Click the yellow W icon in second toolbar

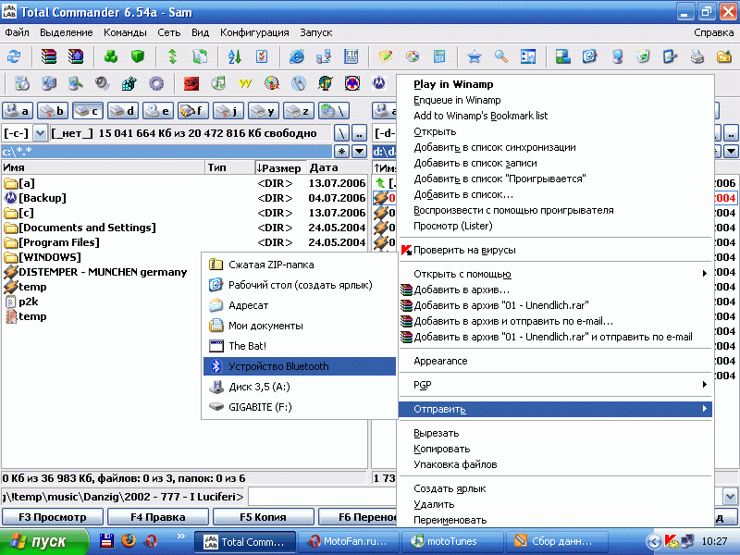(x=245, y=84)
